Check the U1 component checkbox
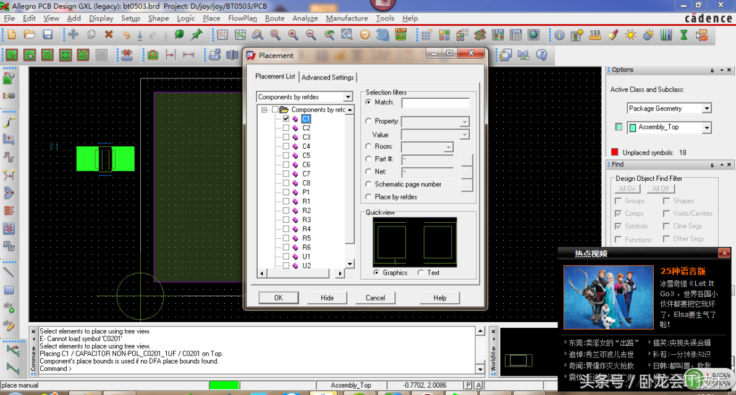736x395 pixels. (286, 257)
